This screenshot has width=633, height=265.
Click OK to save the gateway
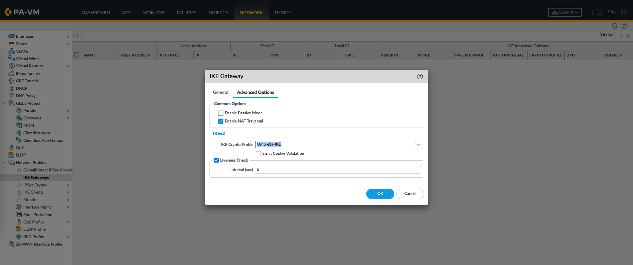(x=380, y=194)
